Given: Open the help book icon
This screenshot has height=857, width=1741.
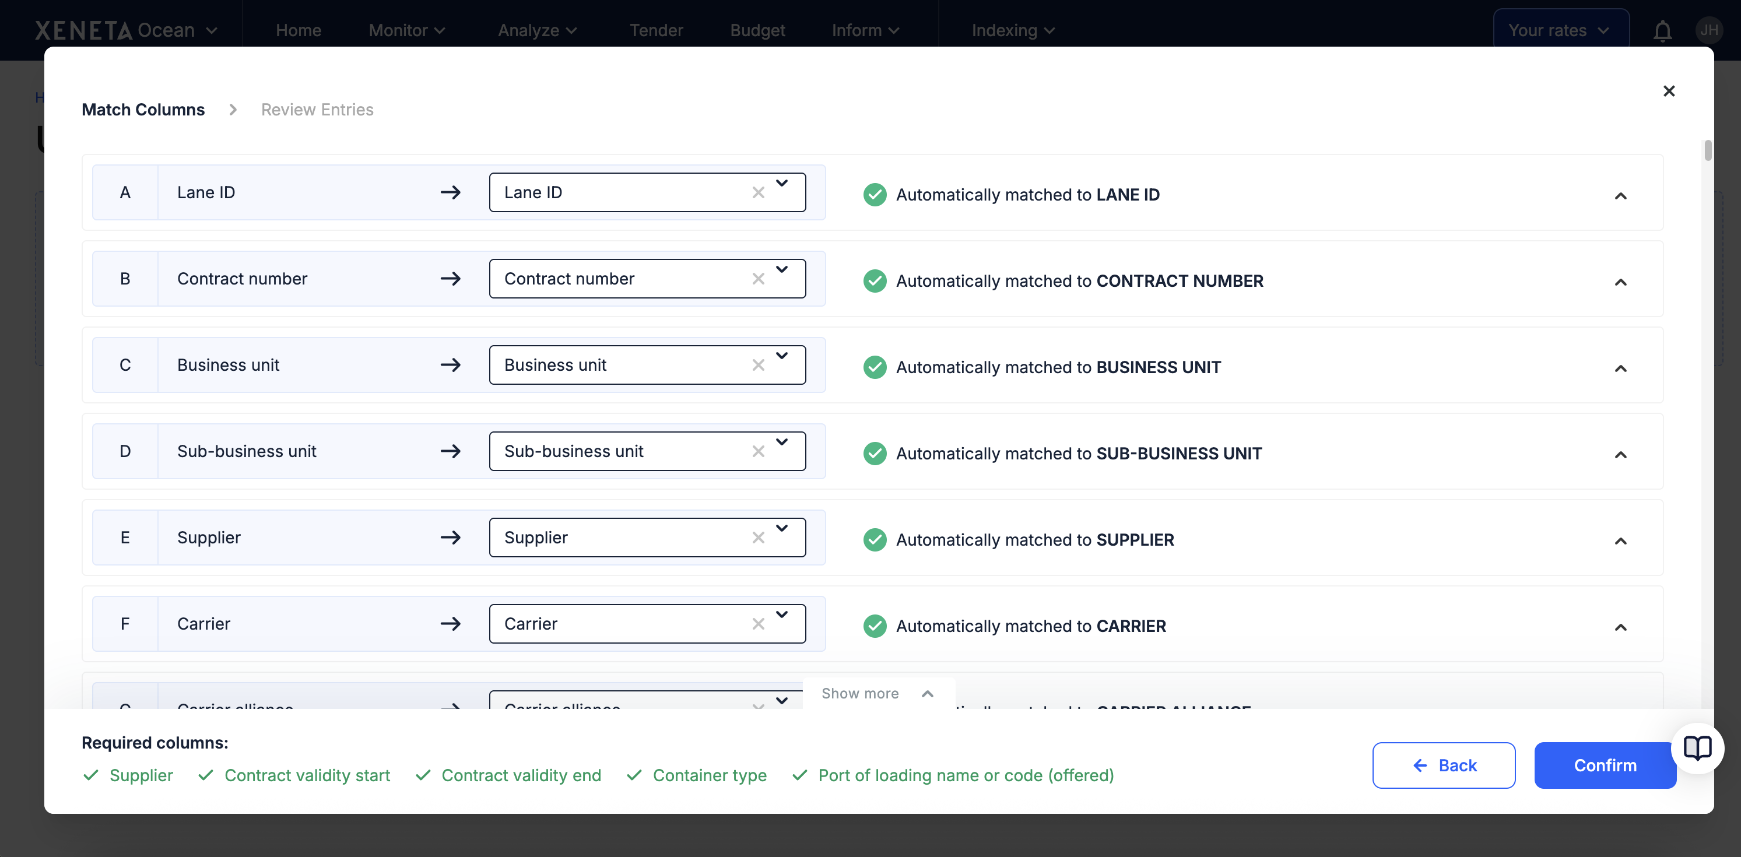Looking at the screenshot, I should 1697,747.
